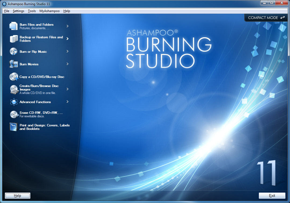Click the Help button at bottom left
This screenshot has width=290, height=203.
(17, 196)
